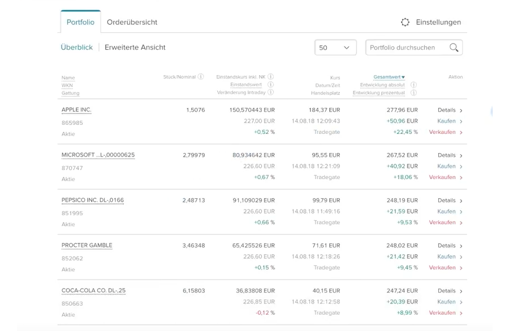The height and width of the screenshot is (331, 509).
Task: Click PepsiCo total value 248,19 EUR
Action: click(402, 201)
